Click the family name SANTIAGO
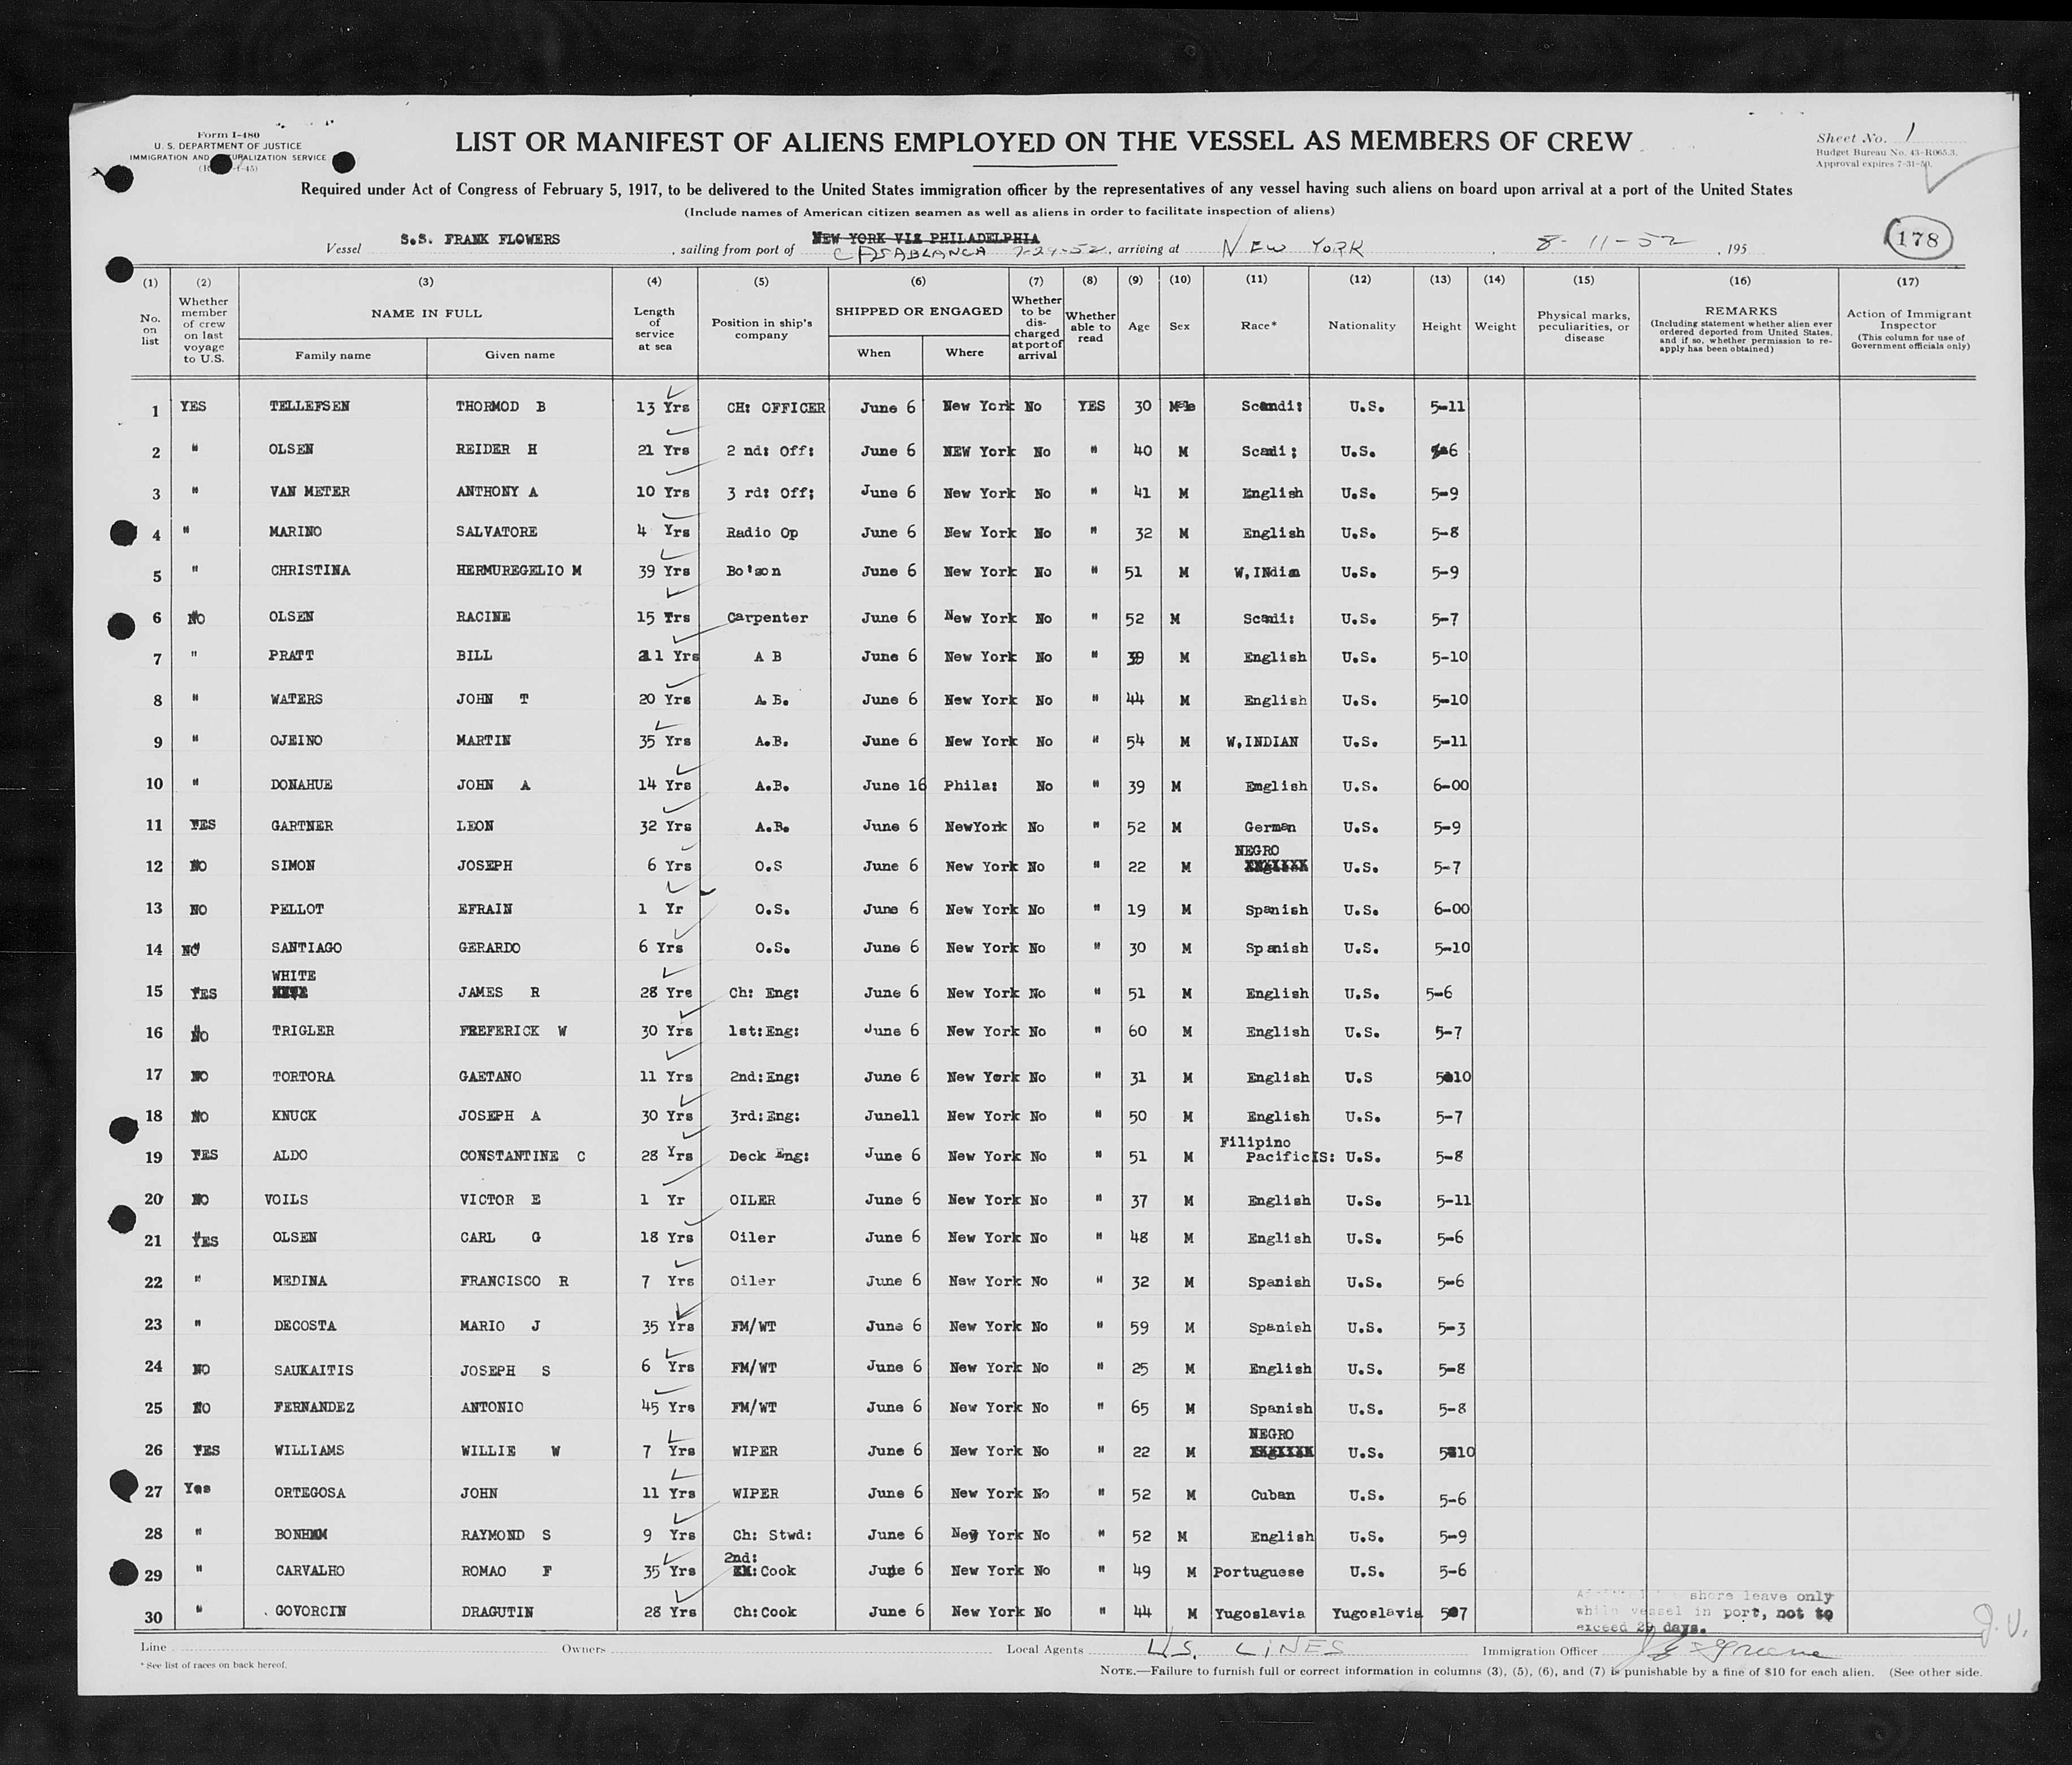The image size is (2072, 1765). [x=306, y=947]
